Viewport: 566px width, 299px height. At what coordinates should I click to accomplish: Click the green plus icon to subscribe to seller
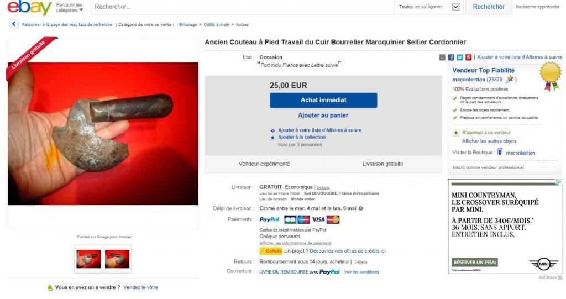(x=456, y=133)
